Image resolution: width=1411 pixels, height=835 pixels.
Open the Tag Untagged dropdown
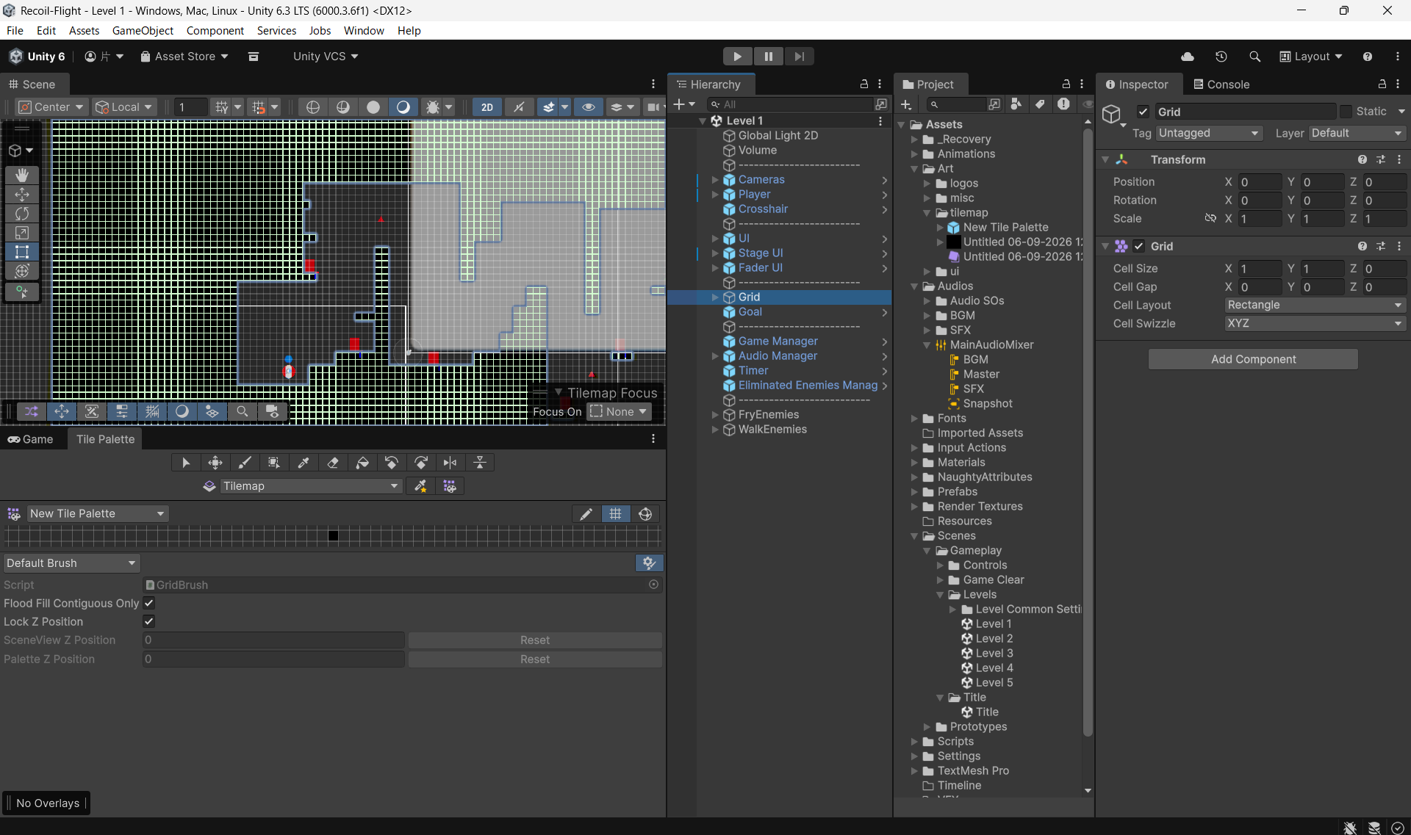[1209, 133]
